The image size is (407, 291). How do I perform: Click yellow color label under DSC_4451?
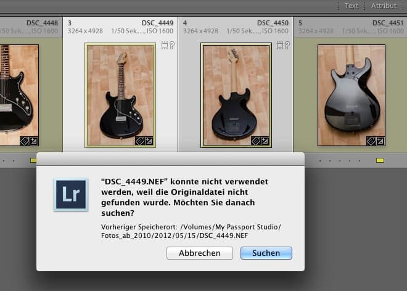tap(380, 160)
